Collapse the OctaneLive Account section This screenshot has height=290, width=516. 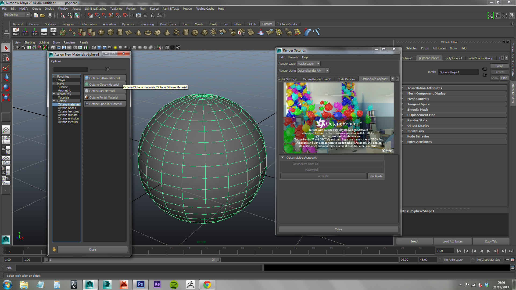(282, 158)
